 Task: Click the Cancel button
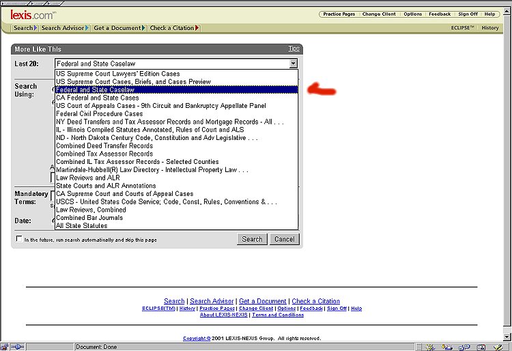(x=285, y=239)
